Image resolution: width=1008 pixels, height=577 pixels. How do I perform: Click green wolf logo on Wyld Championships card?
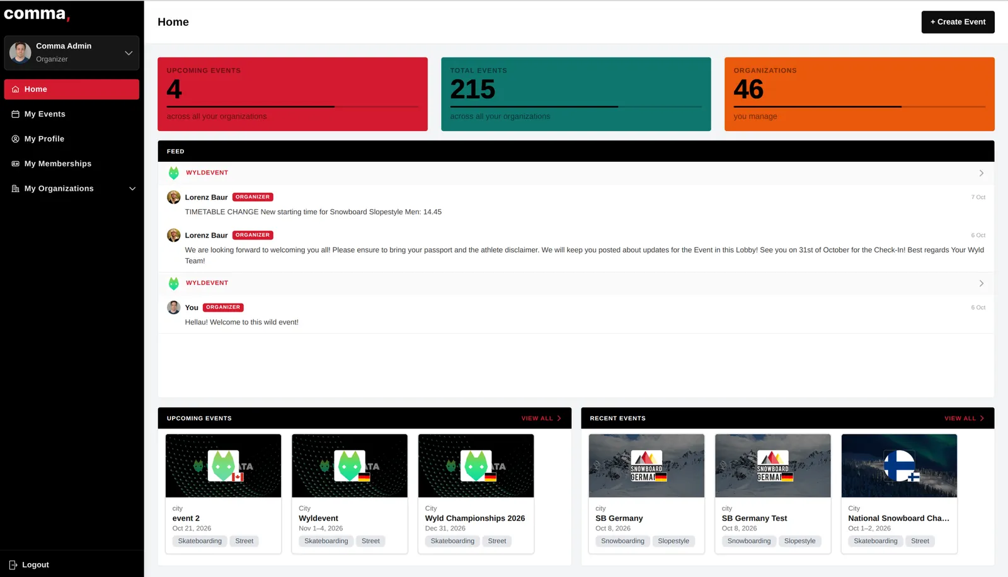476,466
